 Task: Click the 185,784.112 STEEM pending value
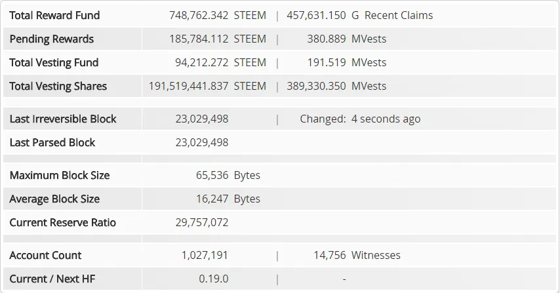click(218, 39)
